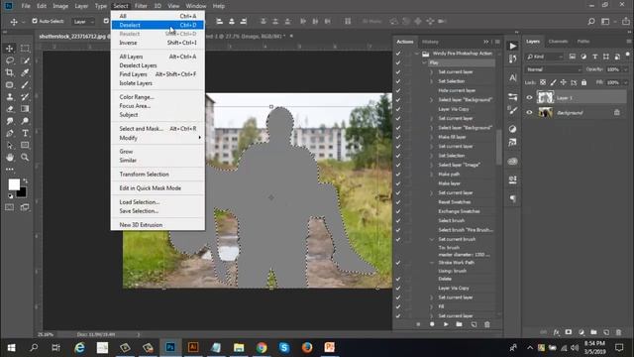Toggle checkmark for Reset Swatches step
The image size is (634, 357).
pos(398,202)
